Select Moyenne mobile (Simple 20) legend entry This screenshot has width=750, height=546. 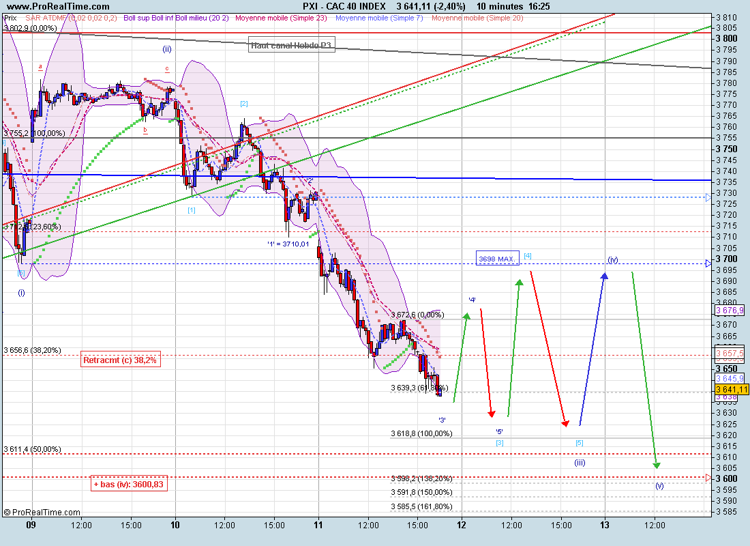[477, 17]
